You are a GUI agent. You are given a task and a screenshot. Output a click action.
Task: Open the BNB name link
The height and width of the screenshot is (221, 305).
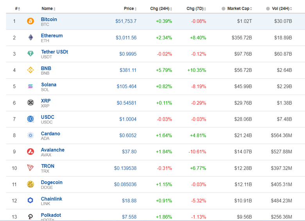tap(46, 68)
